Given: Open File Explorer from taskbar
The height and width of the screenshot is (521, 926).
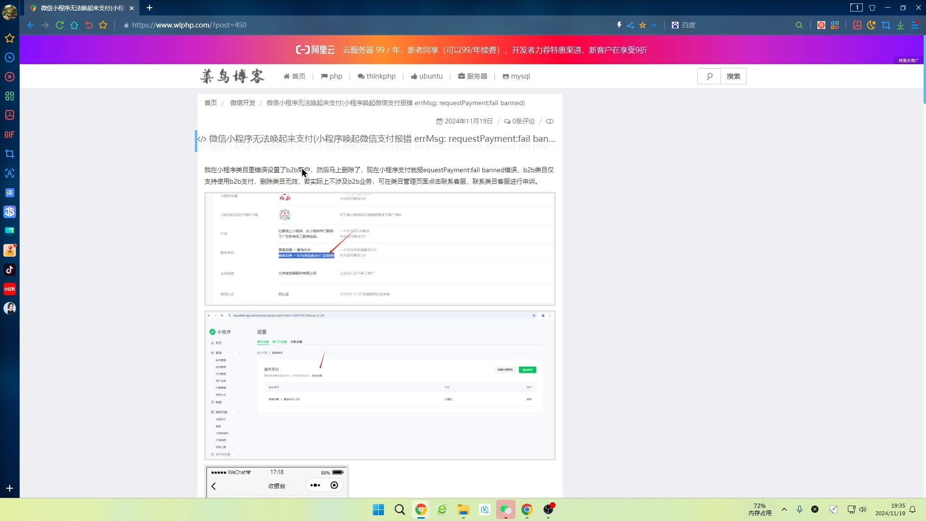Looking at the screenshot, I should click(x=463, y=509).
